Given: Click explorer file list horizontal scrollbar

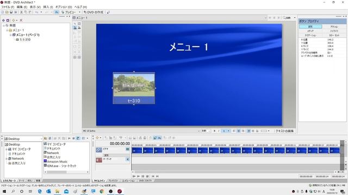Looking at the screenshot, I should 66,172.
